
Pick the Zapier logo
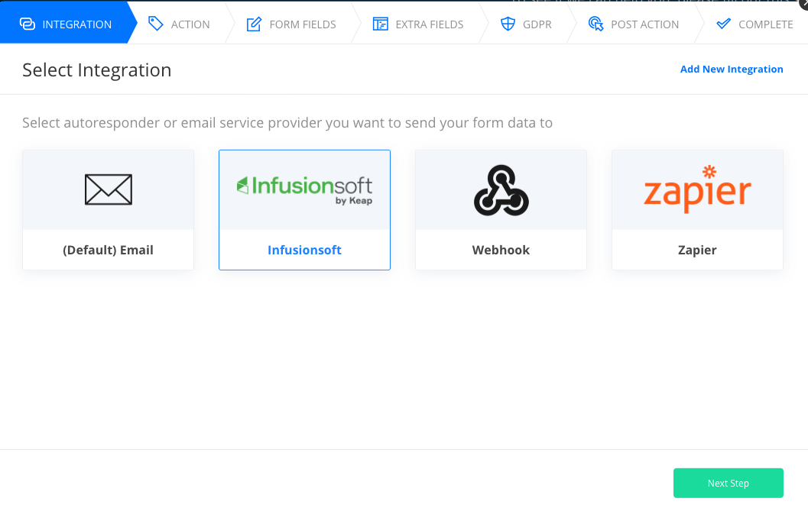697,188
